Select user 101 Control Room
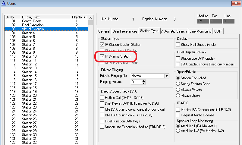This screenshot has width=242, height=145. [46, 21]
